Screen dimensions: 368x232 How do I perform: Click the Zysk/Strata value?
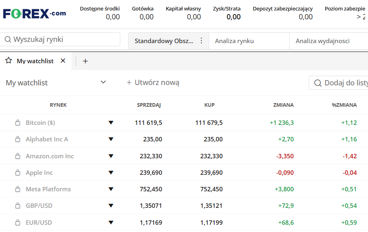(234, 17)
